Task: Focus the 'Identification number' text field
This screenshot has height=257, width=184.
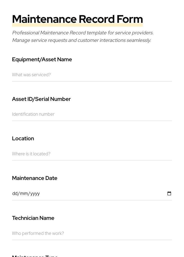Action: [92, 114]
